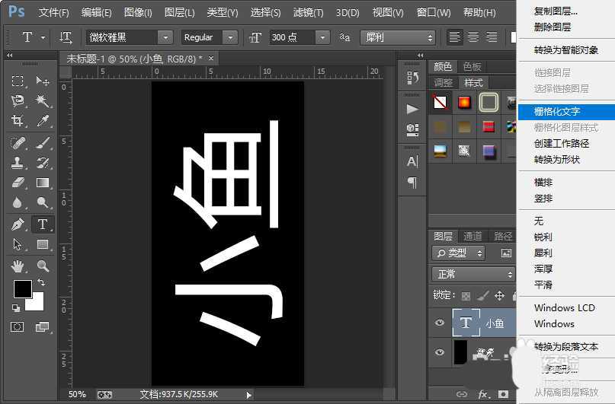Open the 300 点 font size dropdown
The height and width of the screenshot is (404, 615).
(x=322, y=37)
